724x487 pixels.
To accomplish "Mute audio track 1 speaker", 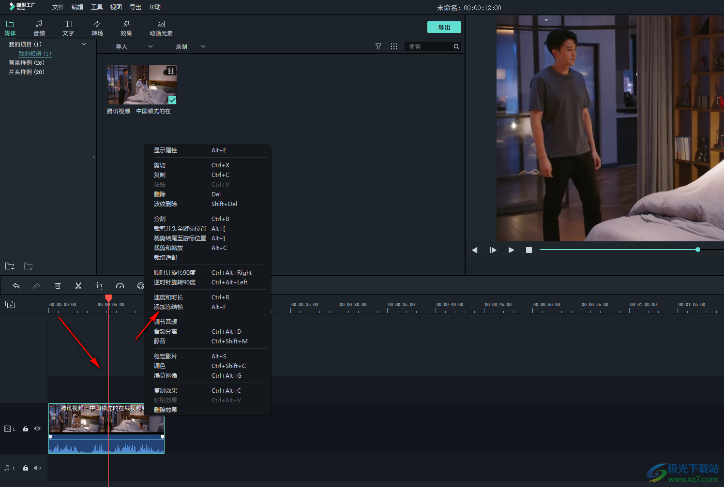I will point(37,468).
